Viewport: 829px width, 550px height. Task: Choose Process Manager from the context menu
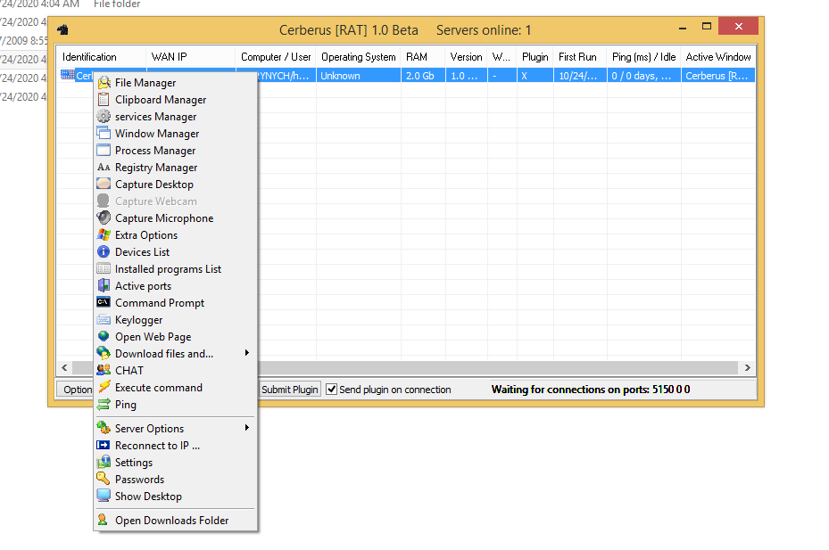tap(154, 151)
